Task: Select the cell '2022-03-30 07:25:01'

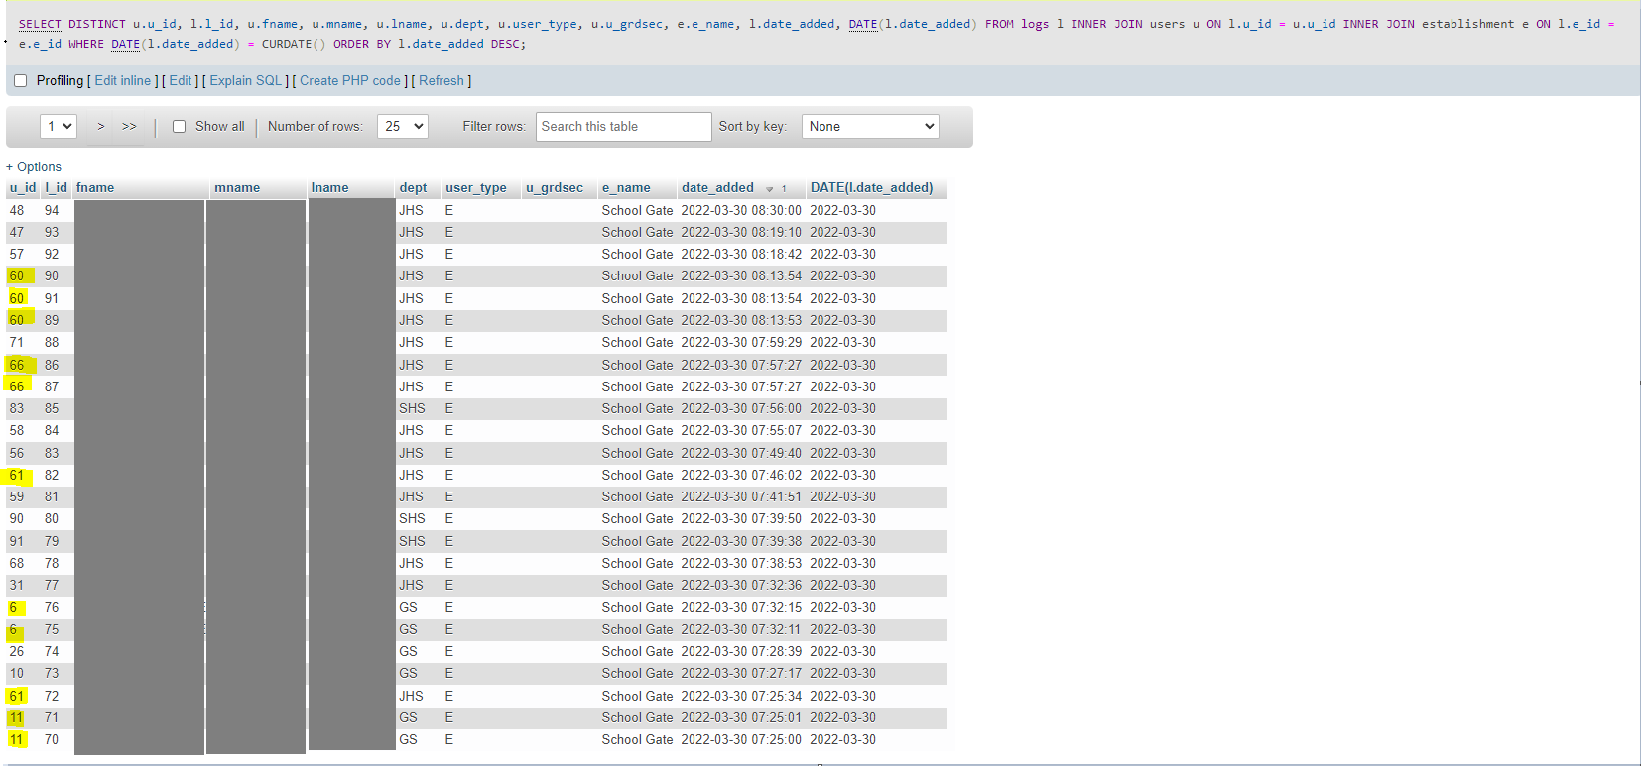Action: click(x=741, y=717)
